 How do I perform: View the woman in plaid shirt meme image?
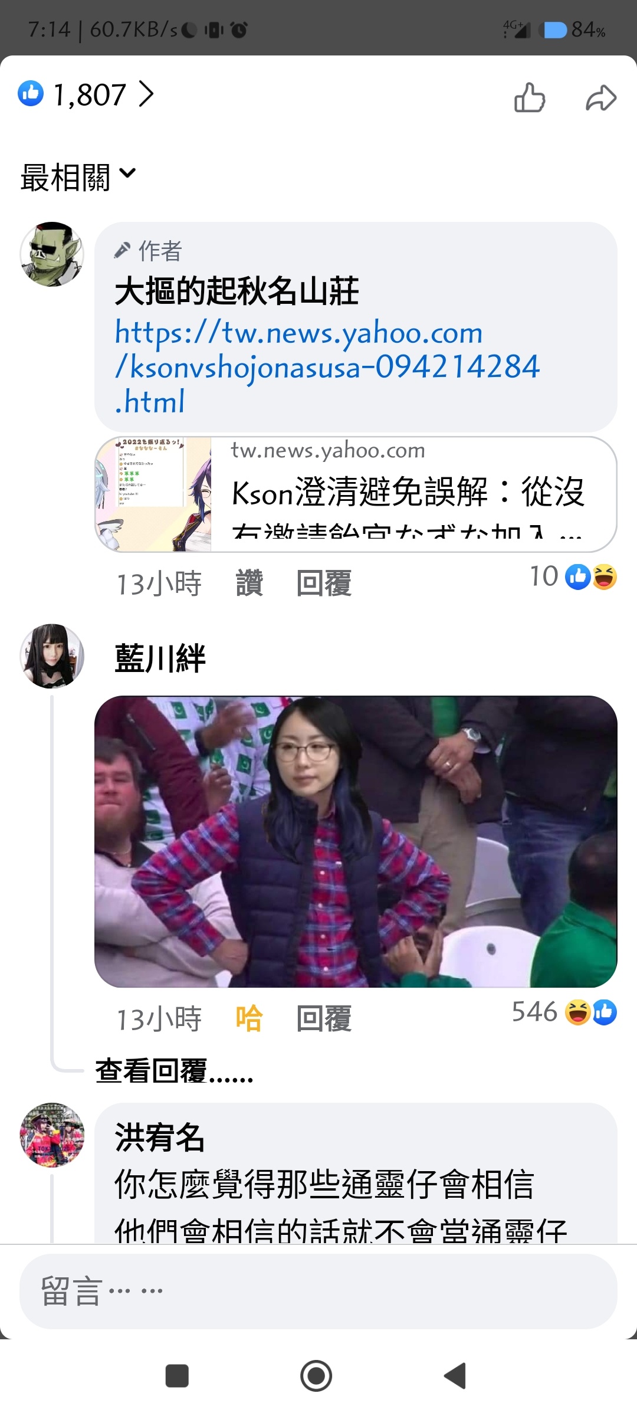pos(356,842)
